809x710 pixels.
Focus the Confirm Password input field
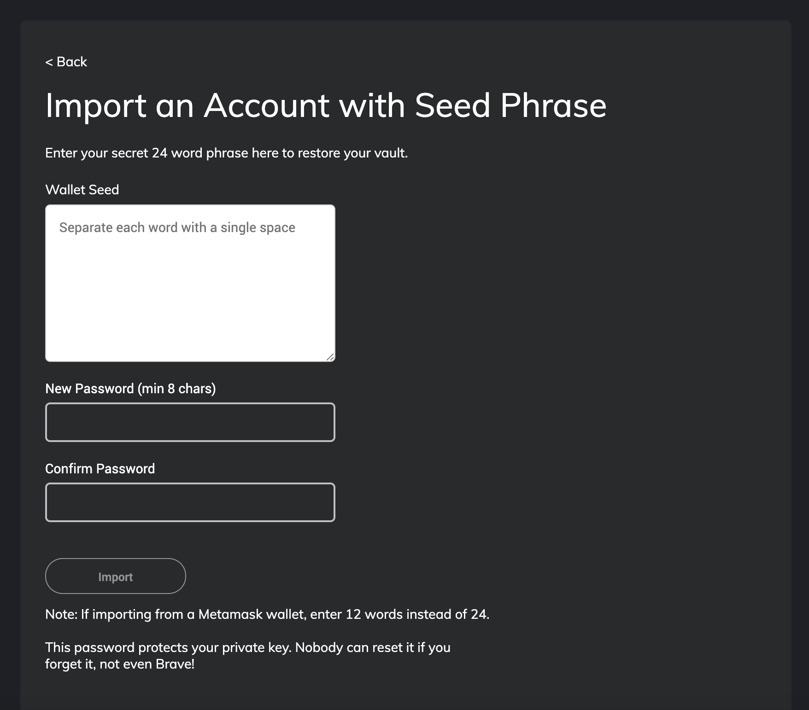click(x=190, y=502)
